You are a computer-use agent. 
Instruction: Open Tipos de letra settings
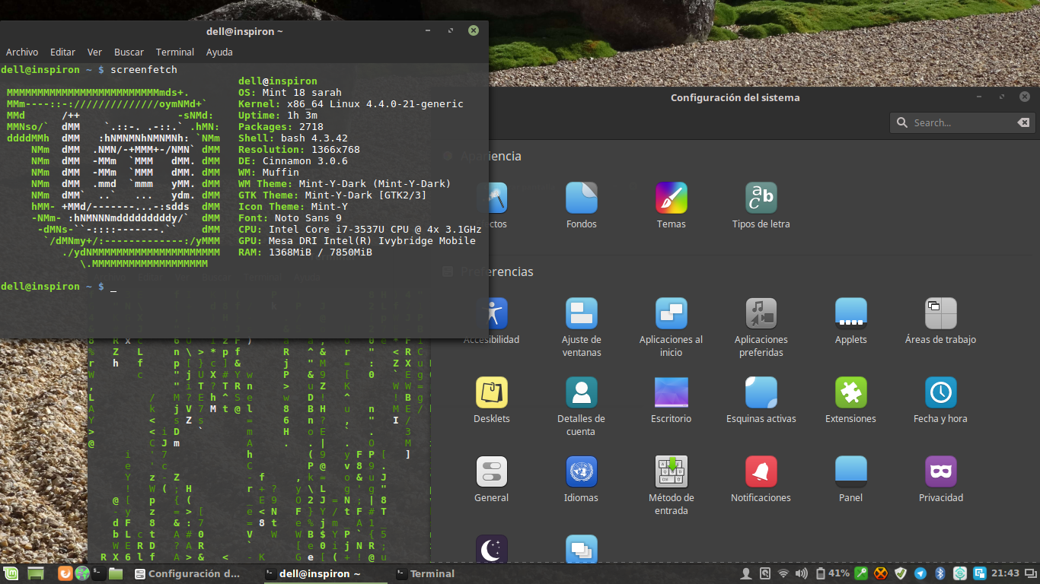761,198
